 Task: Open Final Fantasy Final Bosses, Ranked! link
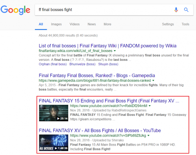97,75
